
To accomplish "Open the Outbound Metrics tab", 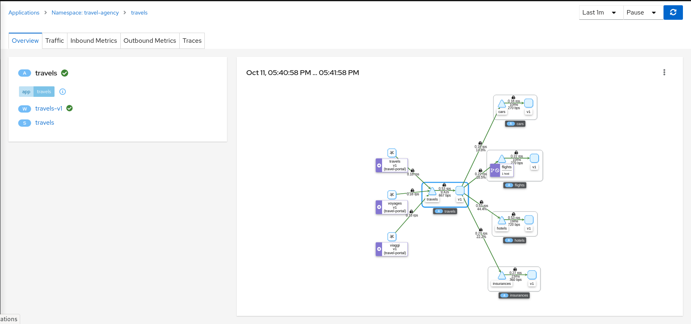I will [x=150, y=41].
